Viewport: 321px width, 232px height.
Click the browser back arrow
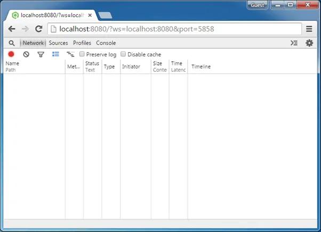click(x=12, y=29)
